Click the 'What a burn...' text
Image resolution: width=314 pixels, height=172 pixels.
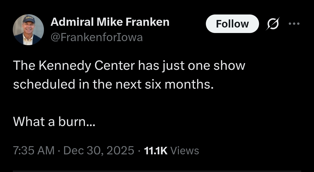point(54,122)
